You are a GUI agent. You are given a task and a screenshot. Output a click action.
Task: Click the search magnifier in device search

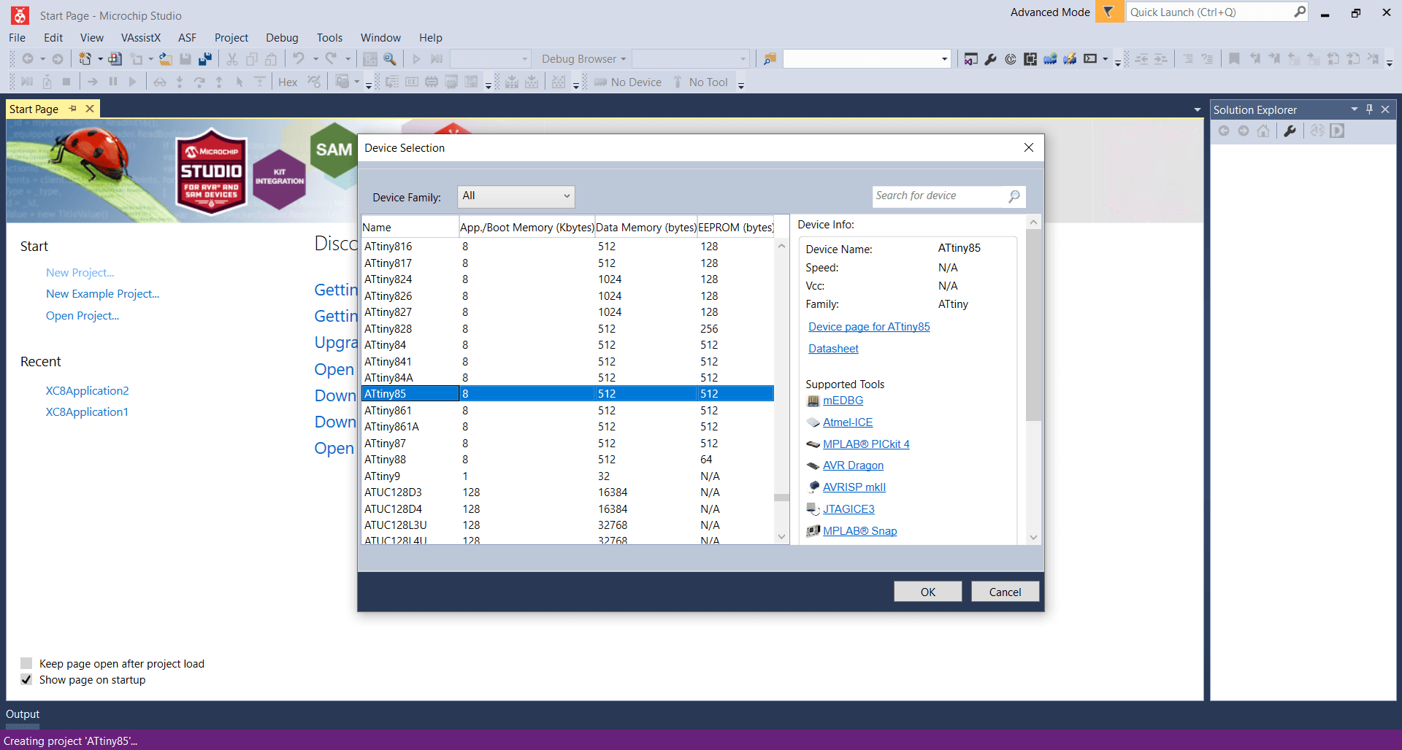click(x=1014, y=196)
